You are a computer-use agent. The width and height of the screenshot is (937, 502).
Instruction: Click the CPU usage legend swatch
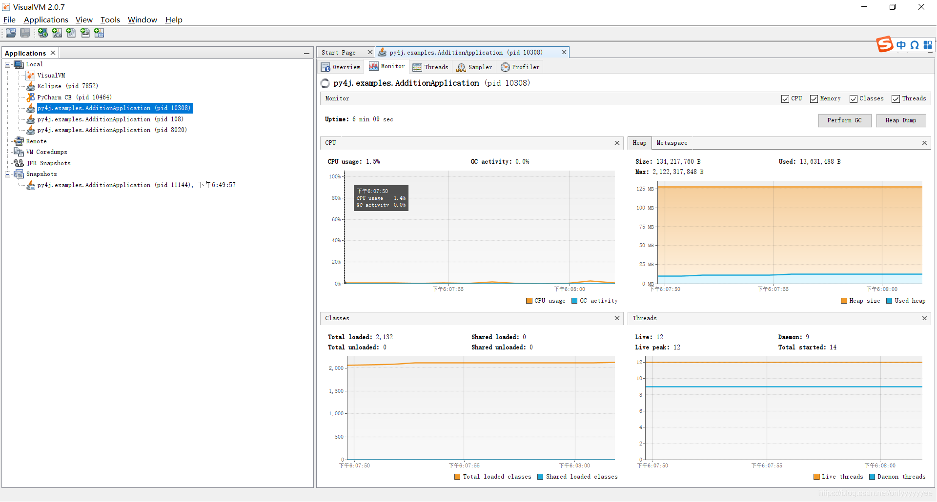529,301
